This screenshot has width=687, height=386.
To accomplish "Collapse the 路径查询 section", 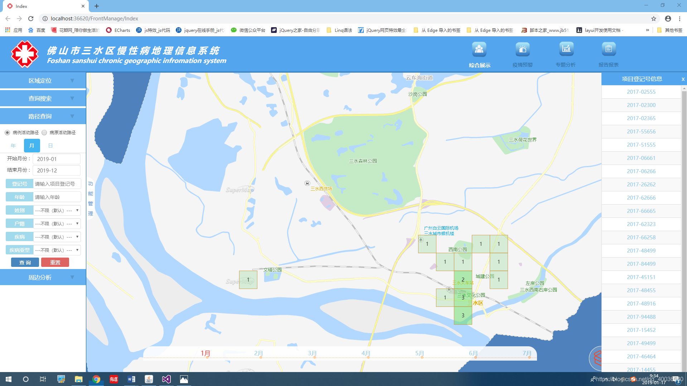I will [x=43, y=116].
